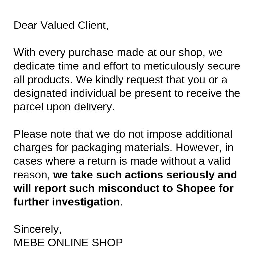Click the phrase 'parcel upon delivery.'
This screenshot has height=262, width=262.
click(x=64, y=107)
